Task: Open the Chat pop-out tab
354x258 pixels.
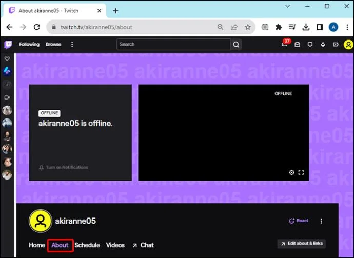Action: (x=143, y=245)
